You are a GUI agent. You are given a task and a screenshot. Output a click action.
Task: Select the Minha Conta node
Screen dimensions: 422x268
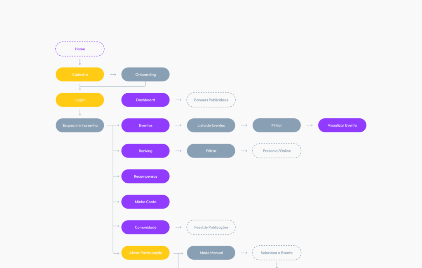pyautogui.click(x=145, y=202)
